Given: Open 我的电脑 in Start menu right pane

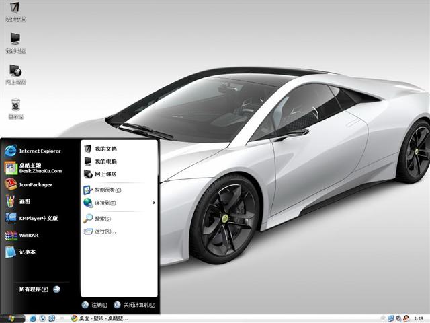Looking at the screenshot, I should point(100,161).
